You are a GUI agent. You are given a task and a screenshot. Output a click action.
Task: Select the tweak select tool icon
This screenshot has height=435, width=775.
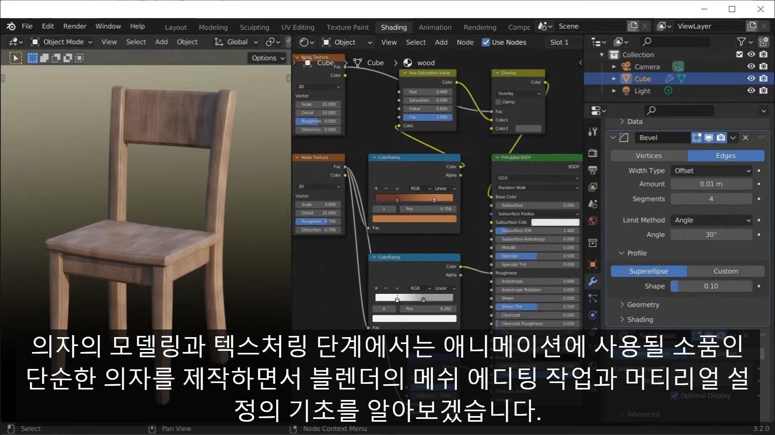15,58
